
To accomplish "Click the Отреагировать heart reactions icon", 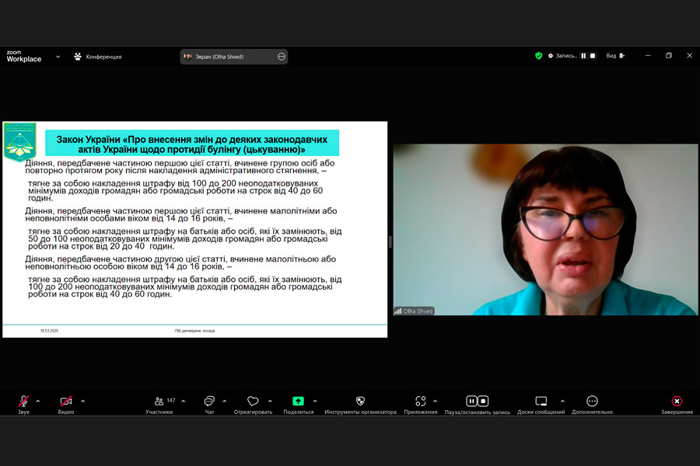I will point(253,402).
